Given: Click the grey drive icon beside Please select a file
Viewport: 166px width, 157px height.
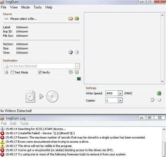Looking at the screenshot, I should [6, 19].
